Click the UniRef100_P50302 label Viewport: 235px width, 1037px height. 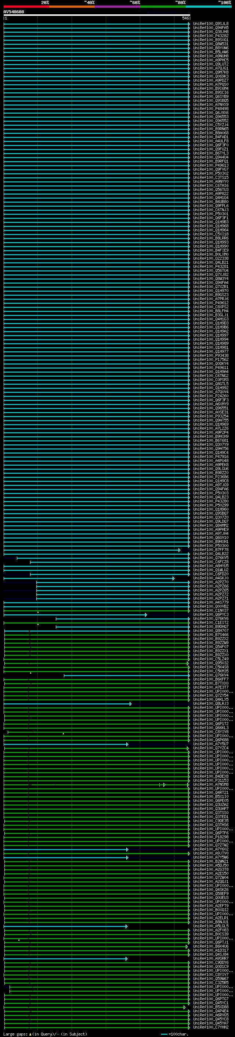(x=210, y=174)
